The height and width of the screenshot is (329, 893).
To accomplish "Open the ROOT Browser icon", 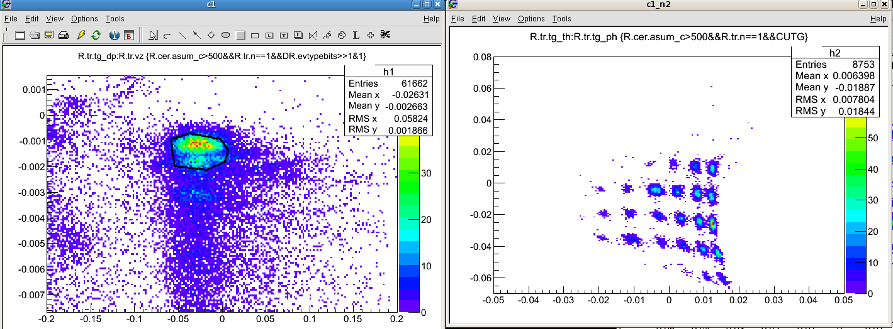I will coord(129,35).
